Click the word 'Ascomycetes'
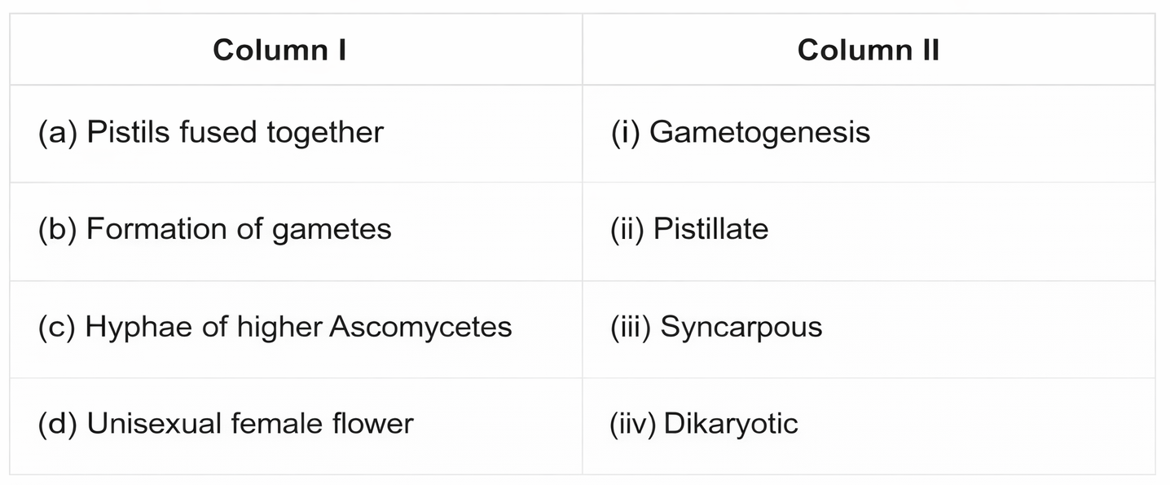Image resolution: width=1170 pixels, height=485 pixels. coord(420,327)
